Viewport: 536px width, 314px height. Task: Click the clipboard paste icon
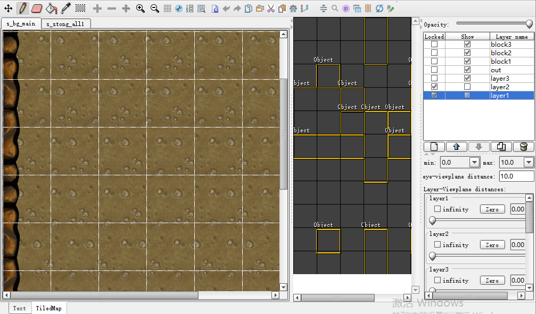tap(282, 9)
